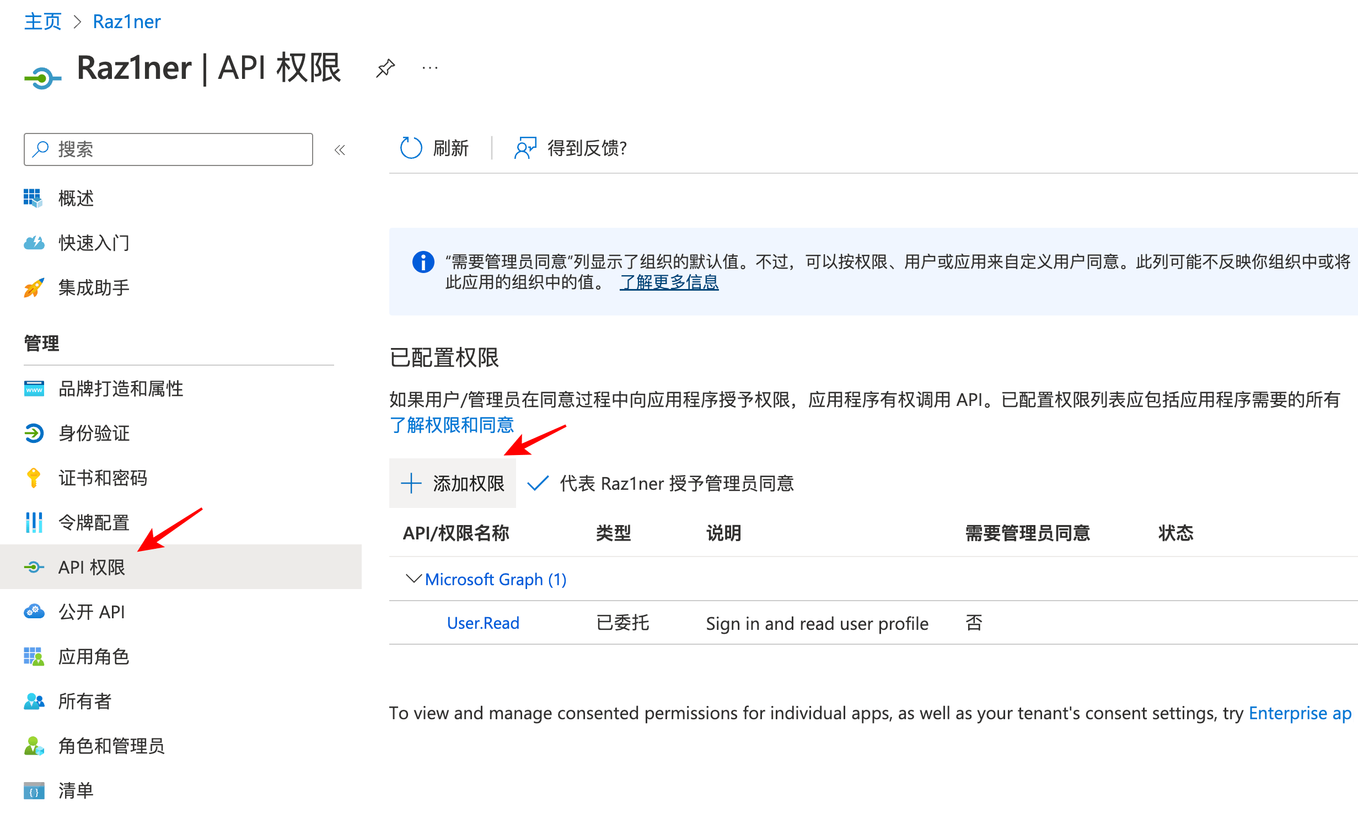This screenshot has width=1358, height=824.
Task: Select API 权限 in sidebar
Action: click(181, 566)
